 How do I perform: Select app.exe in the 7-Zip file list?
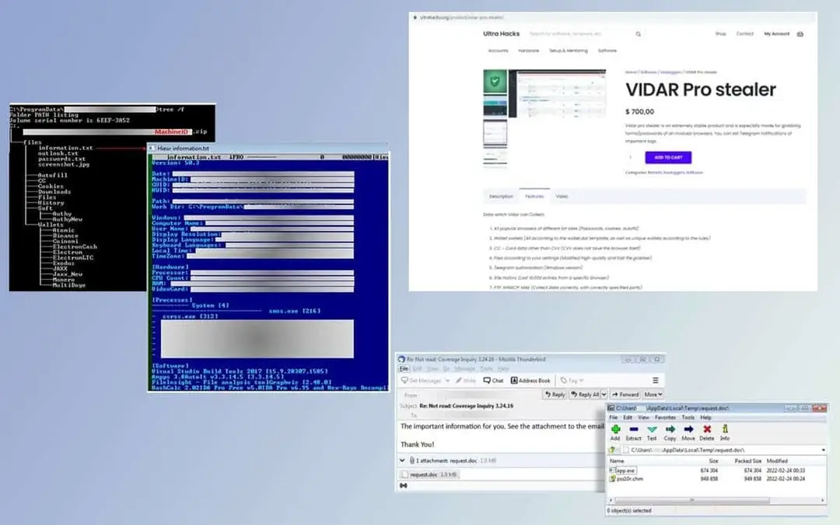(622, 471)
